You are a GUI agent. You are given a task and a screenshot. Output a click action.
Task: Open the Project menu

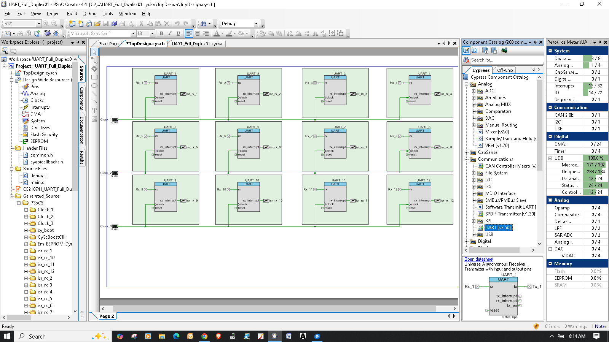point(54,14)
